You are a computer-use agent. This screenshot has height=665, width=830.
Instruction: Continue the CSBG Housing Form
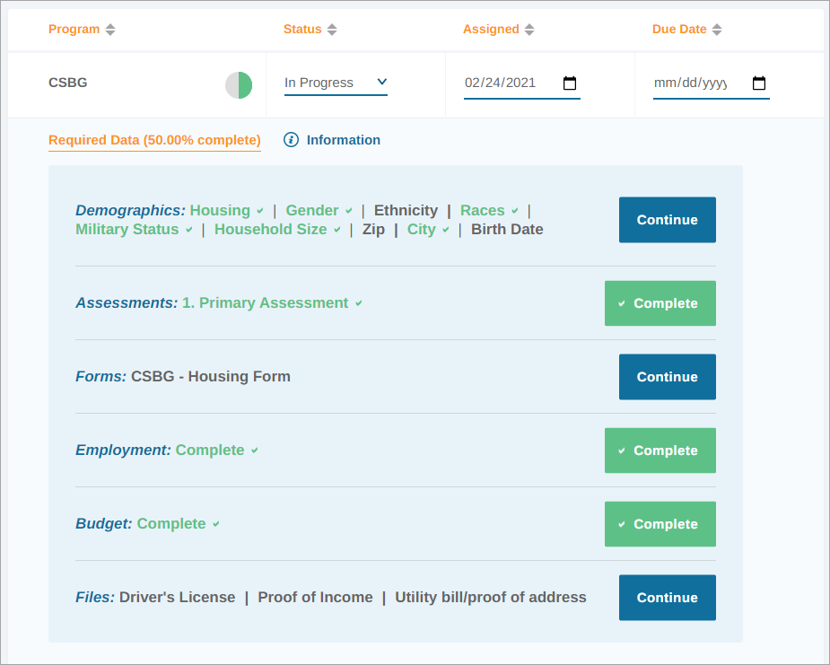pyautogui.click(x=668, y=377)
